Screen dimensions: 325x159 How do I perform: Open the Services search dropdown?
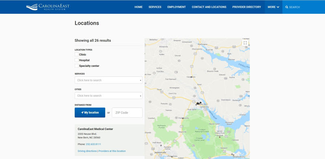coord(108,80)
